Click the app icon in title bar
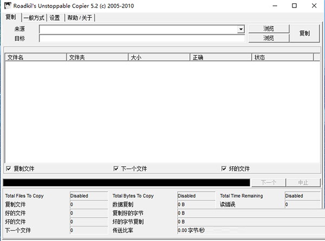 coord(8,6)
